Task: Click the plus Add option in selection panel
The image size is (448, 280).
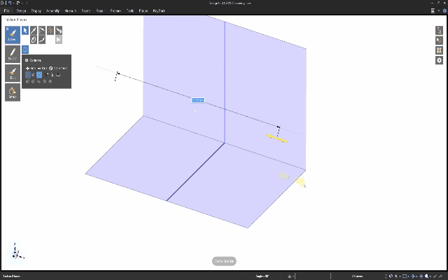Action: 31,69
